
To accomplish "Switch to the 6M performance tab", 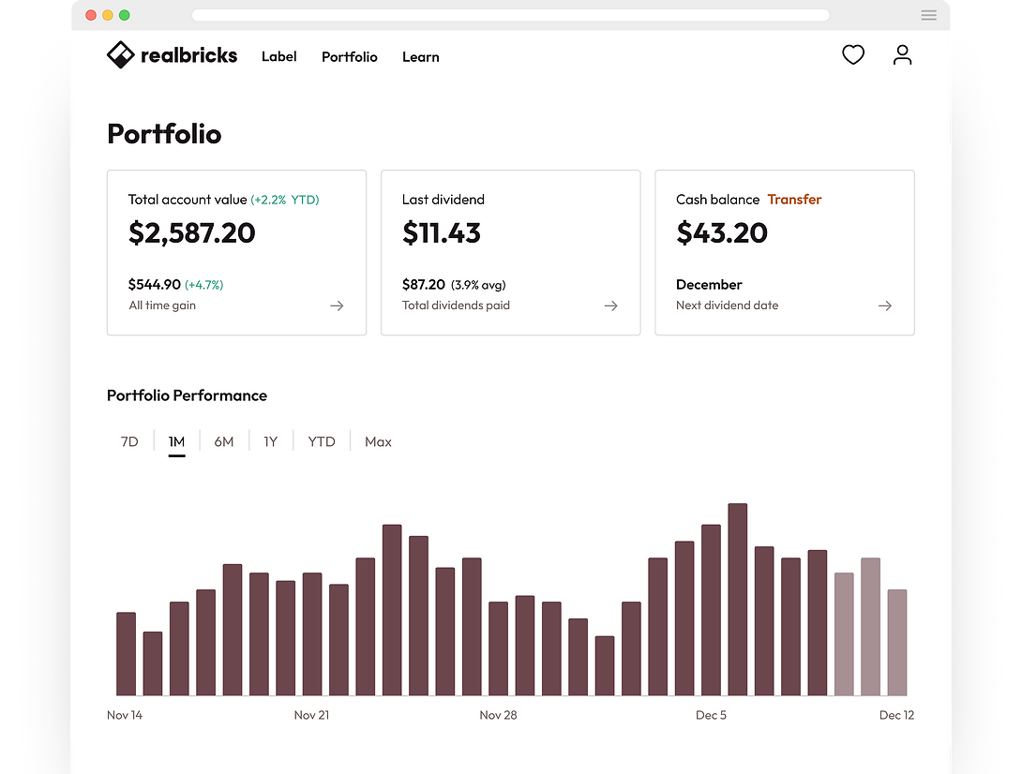I will pyautogui.click(x=223, y=441).
